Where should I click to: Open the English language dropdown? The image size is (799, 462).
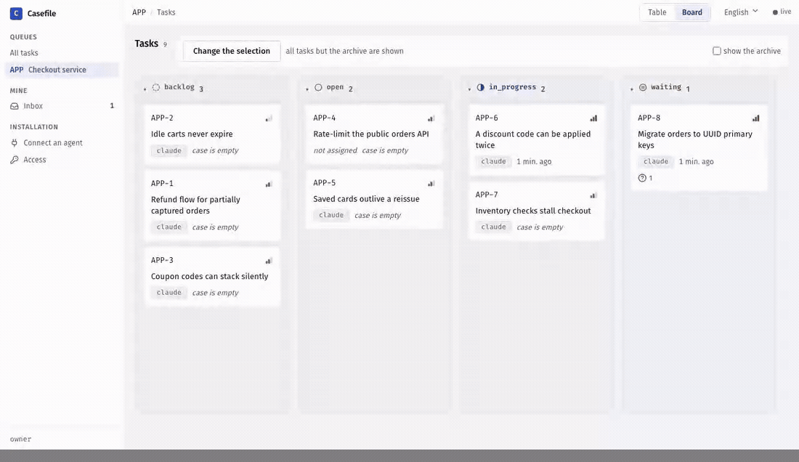pos(741,12)
